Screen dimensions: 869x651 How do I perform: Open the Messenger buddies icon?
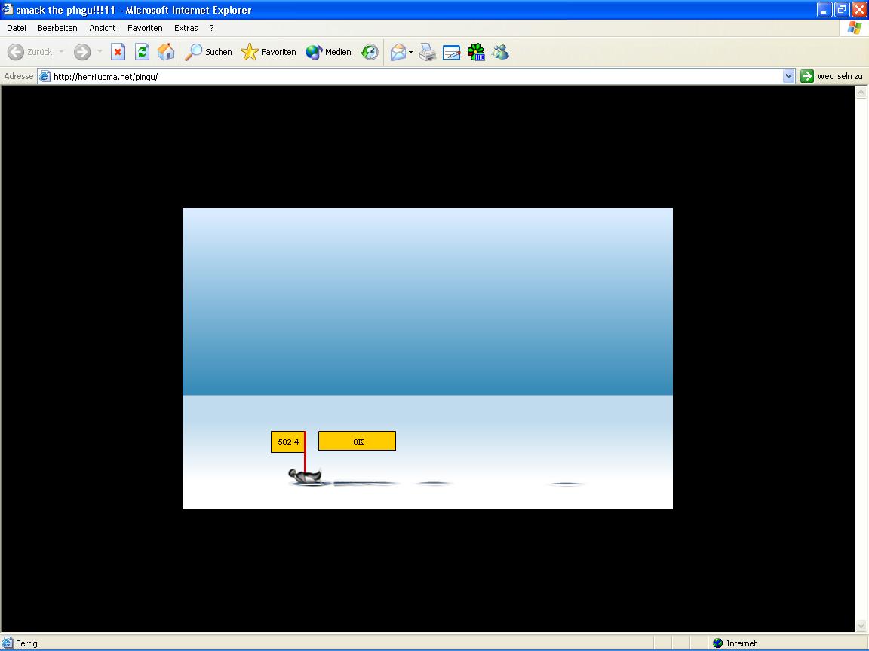pos(500,52)
